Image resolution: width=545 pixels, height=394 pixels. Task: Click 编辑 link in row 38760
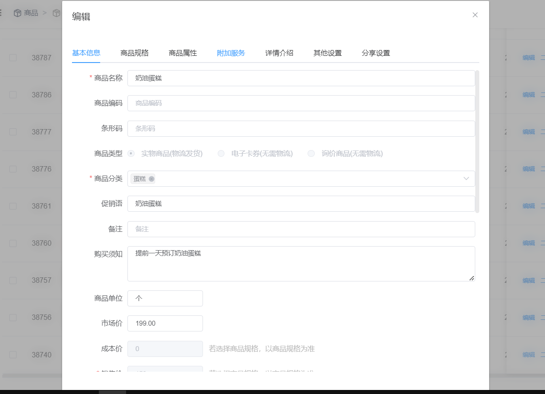(529, 243)
